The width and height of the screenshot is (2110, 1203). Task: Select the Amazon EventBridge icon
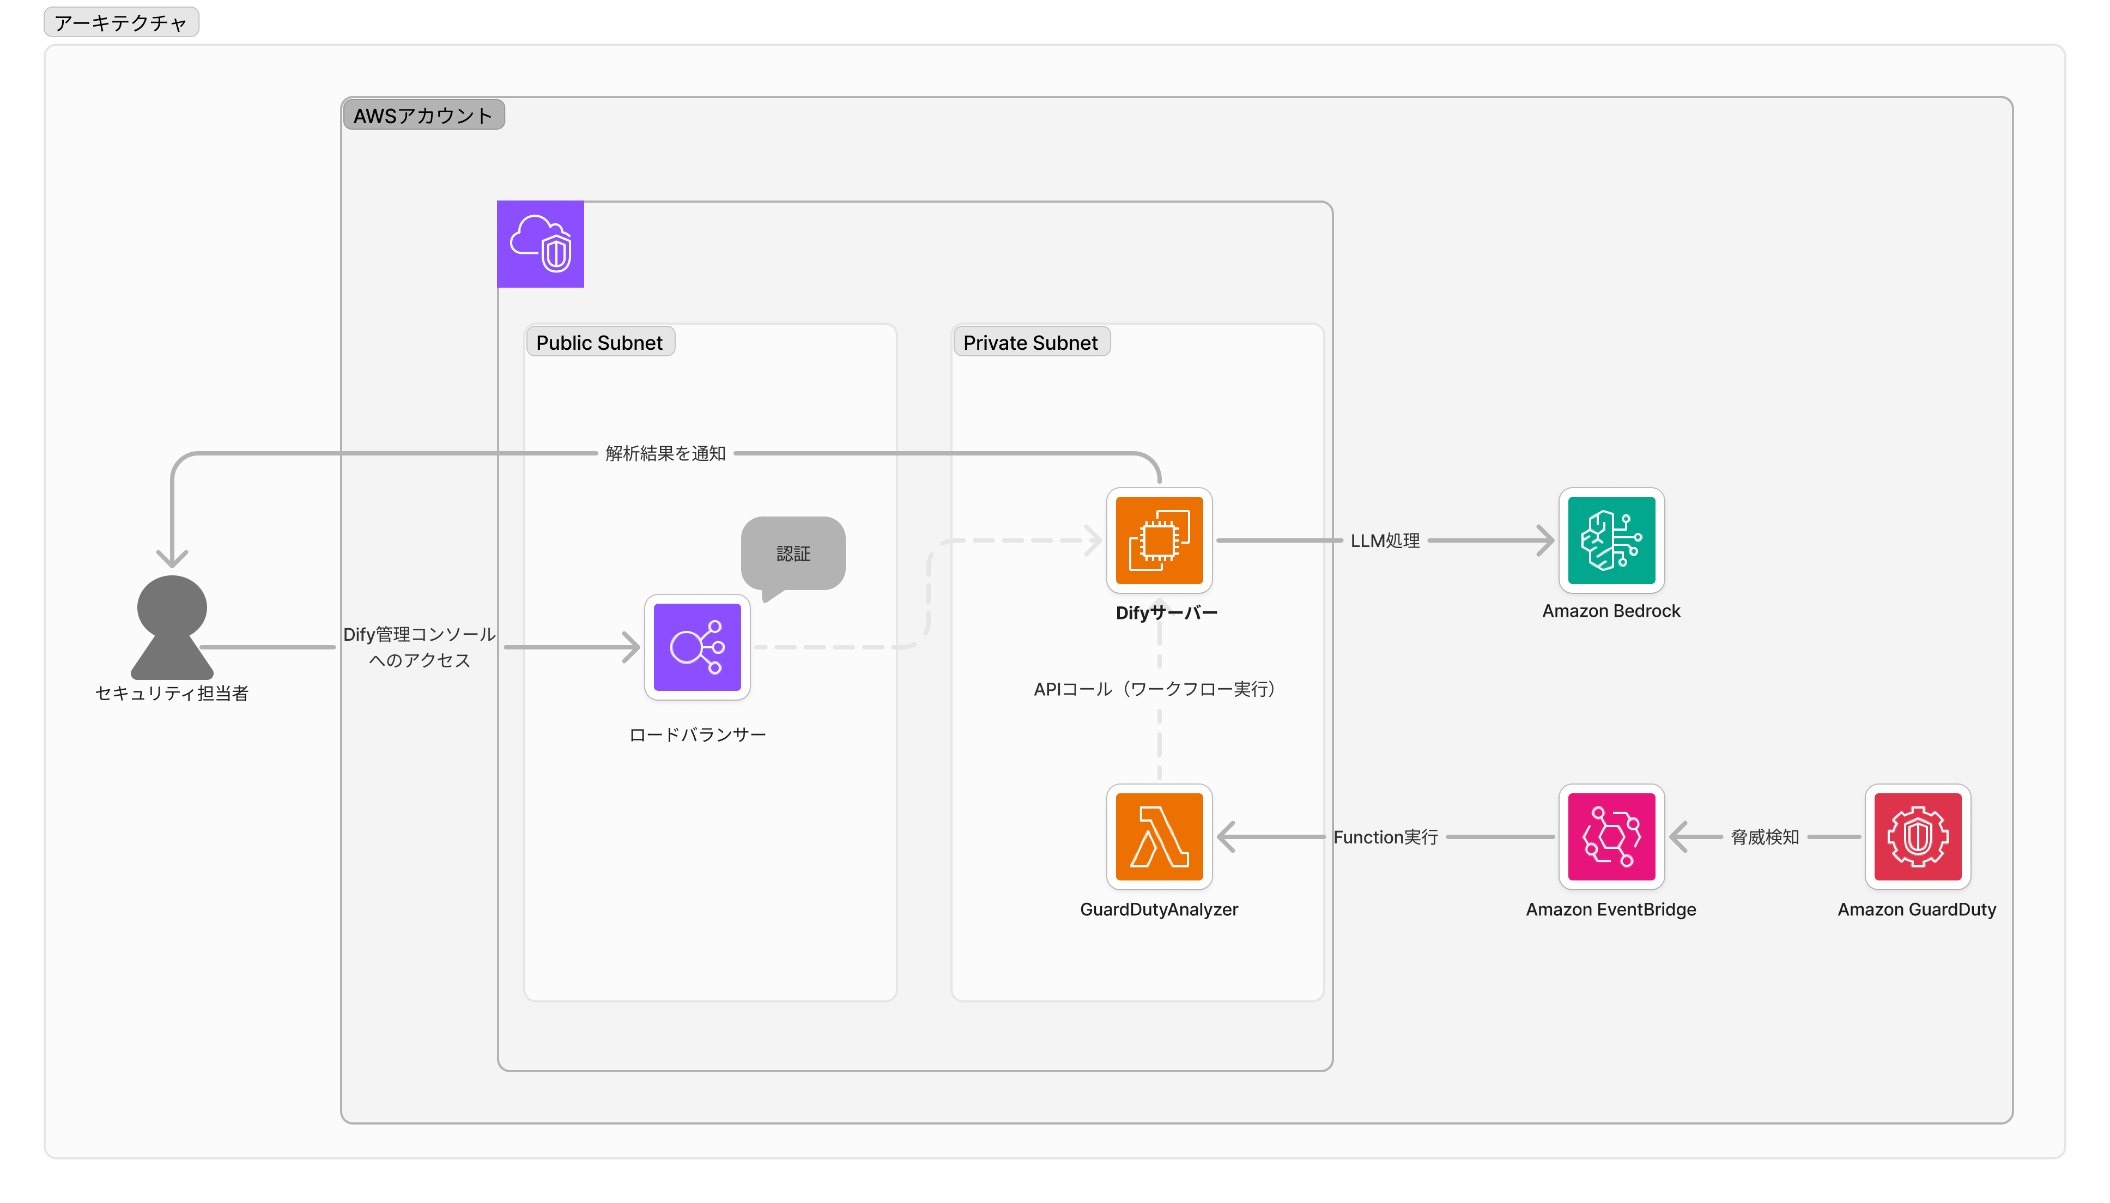click(x=1611, y=837)
